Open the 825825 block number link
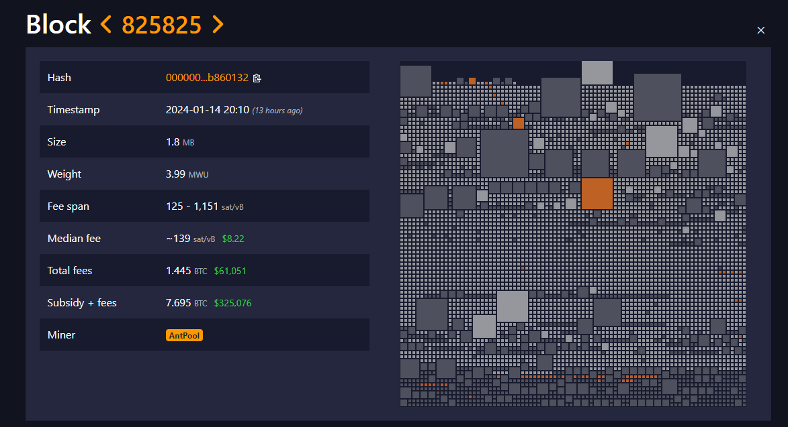Screen dimensions: 788x427 (161, 25)
